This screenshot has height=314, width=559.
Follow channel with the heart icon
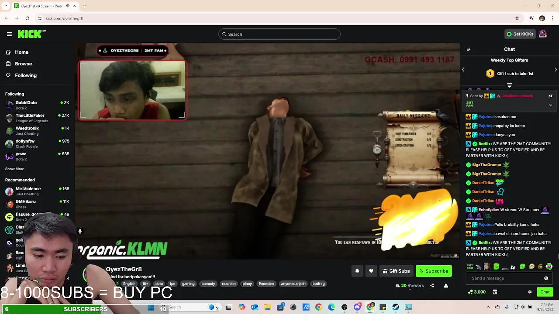[371, 271]
